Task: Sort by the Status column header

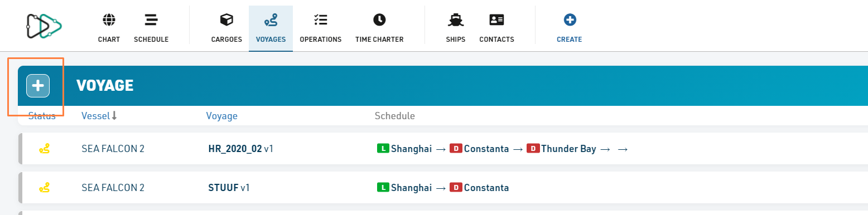Action: coord(42,116)
